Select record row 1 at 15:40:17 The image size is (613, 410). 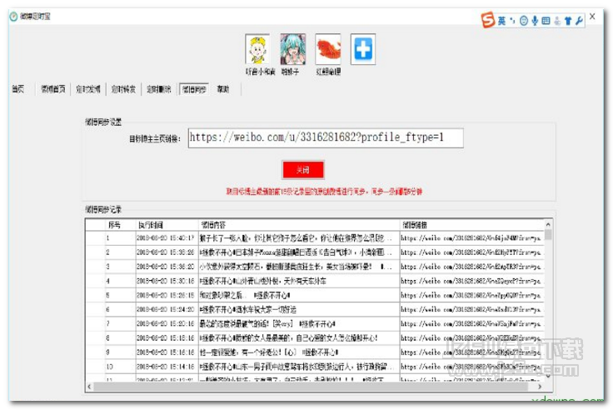click(x=315, y=237)
